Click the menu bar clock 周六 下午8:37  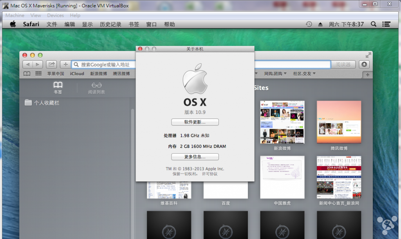[x=346, y=24]
